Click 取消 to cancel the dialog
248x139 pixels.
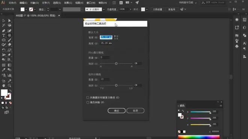(135, 111)
